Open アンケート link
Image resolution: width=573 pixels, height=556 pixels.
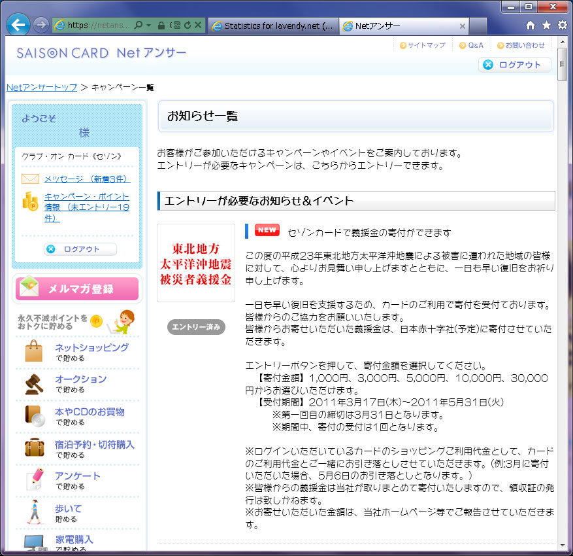click(x=78, y=476)
